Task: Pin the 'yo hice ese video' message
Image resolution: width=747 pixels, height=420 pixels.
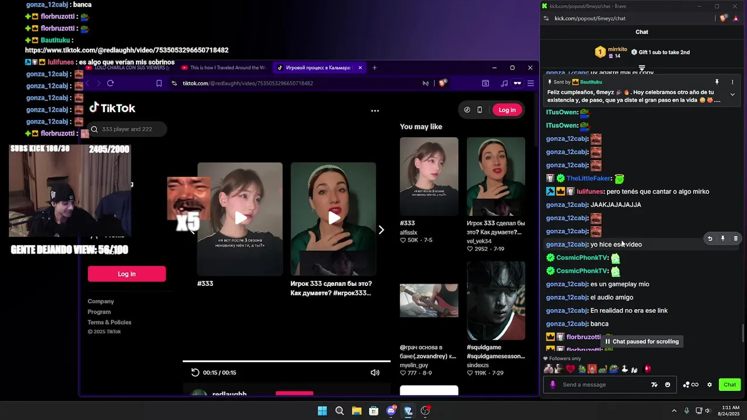Action: pyautogui.click(x=722, y=239)
